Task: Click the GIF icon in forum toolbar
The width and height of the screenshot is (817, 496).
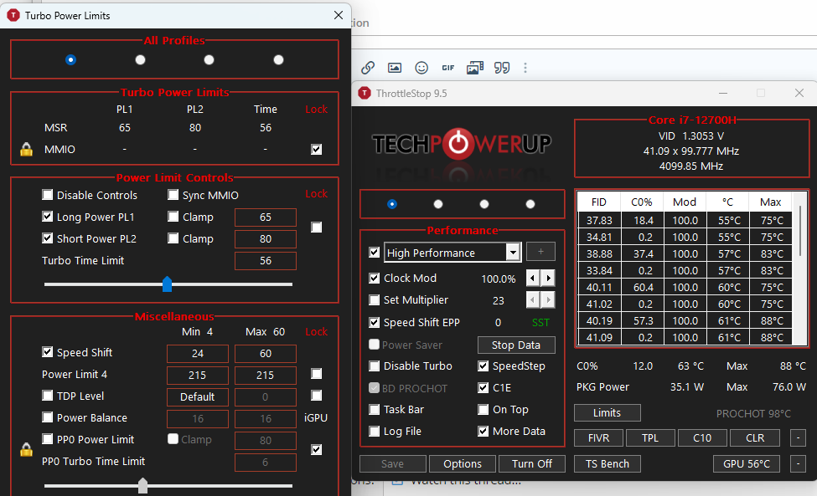Action: (448, 68)
